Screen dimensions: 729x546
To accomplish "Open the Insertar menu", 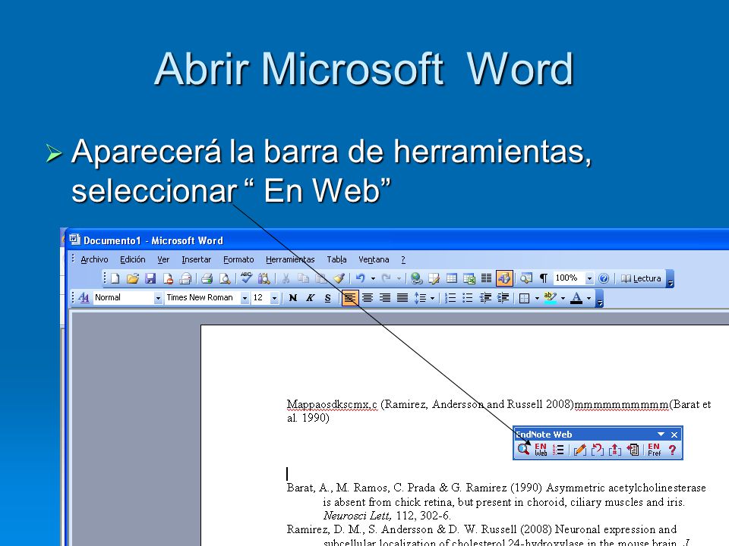I will (196, 259).
